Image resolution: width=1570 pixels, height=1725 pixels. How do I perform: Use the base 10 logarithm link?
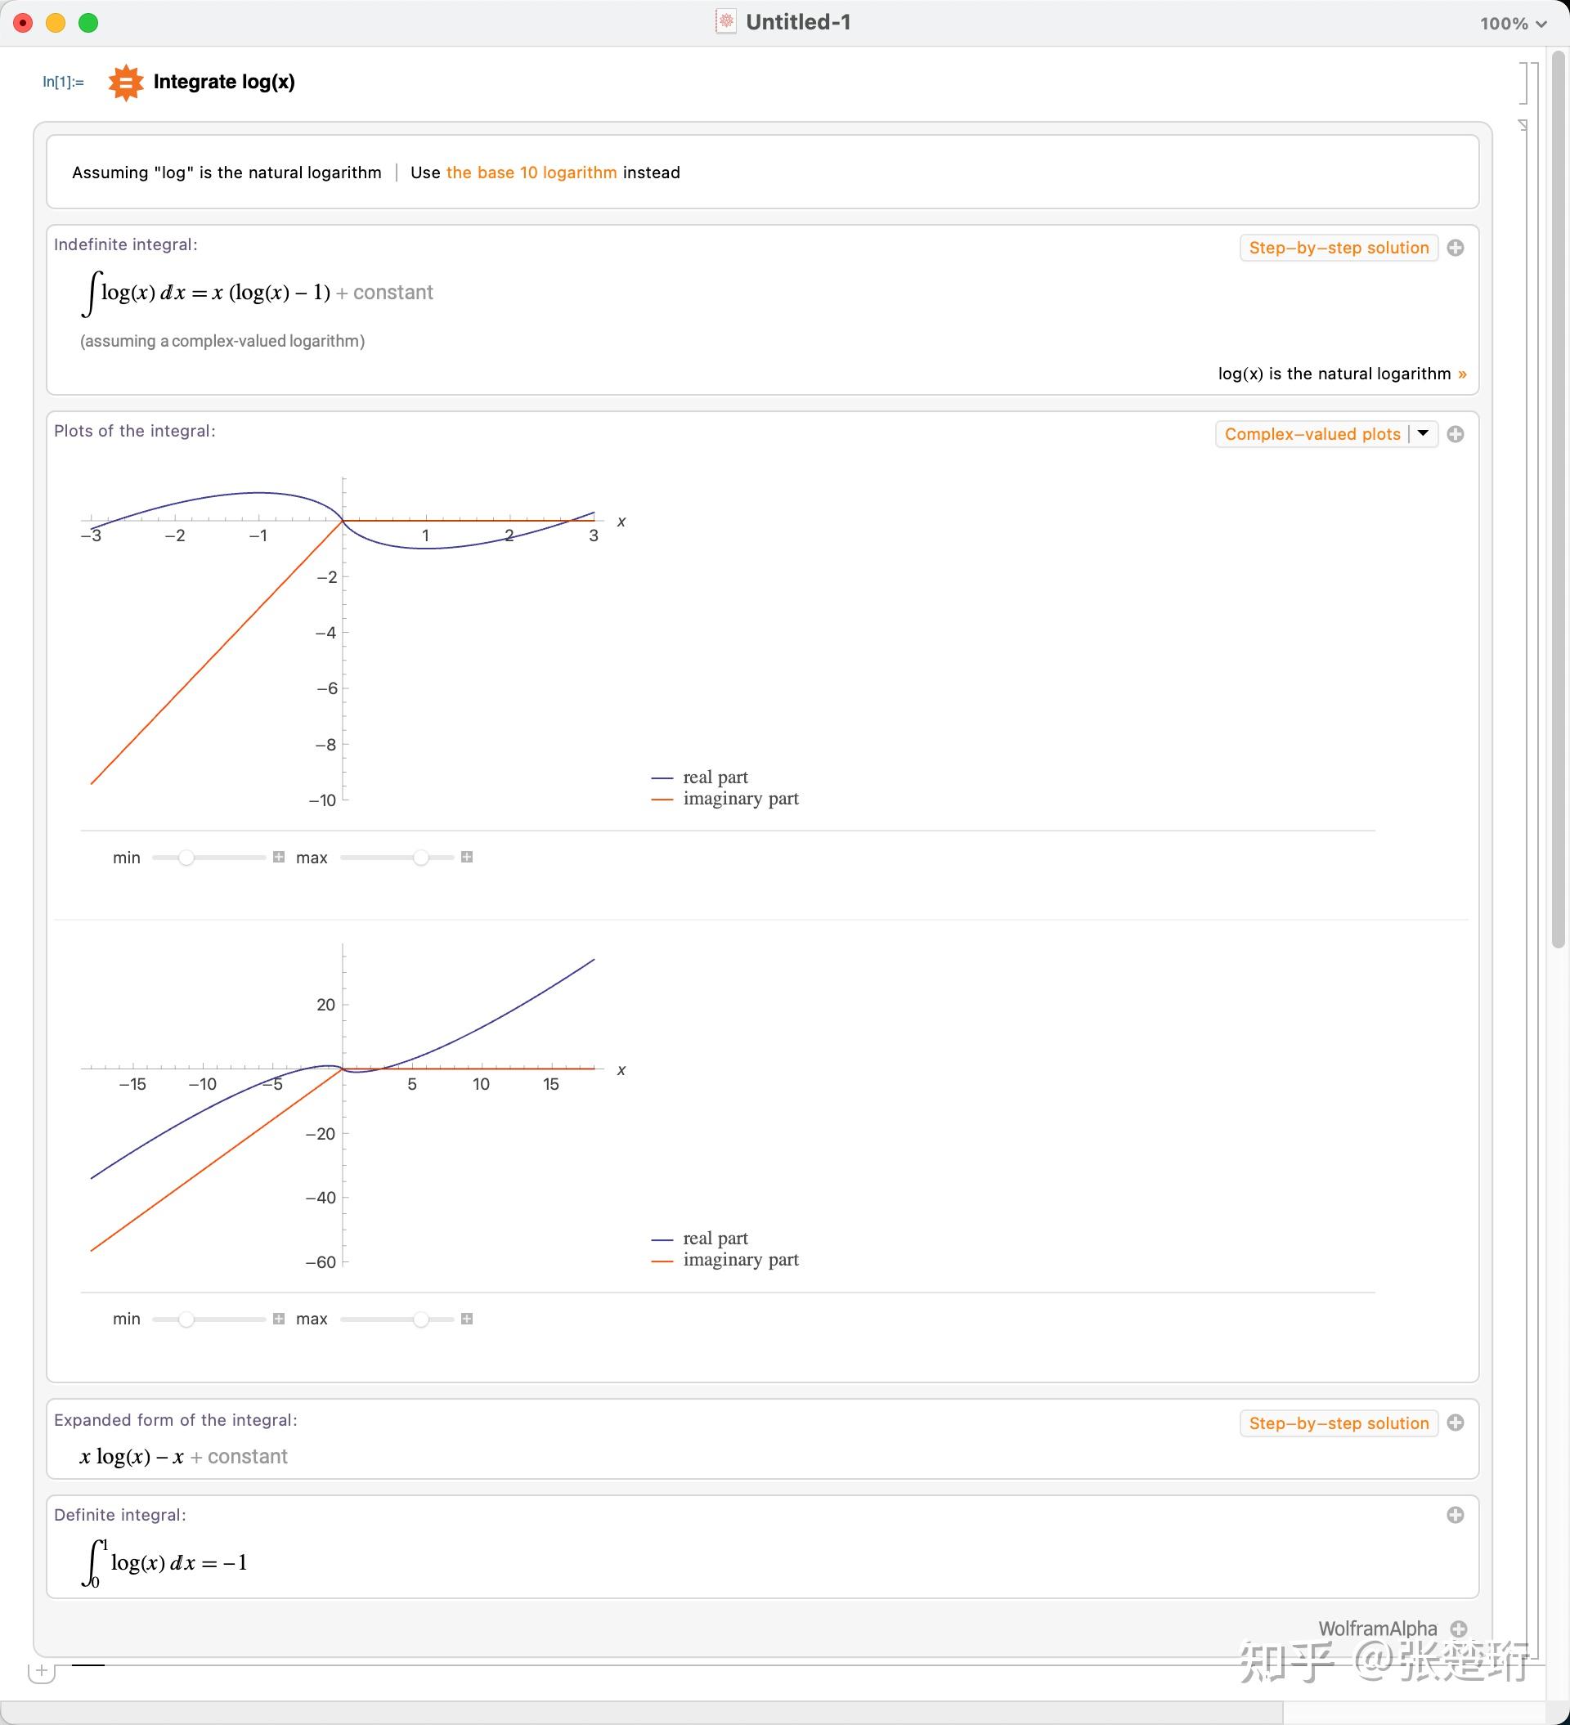531,172
